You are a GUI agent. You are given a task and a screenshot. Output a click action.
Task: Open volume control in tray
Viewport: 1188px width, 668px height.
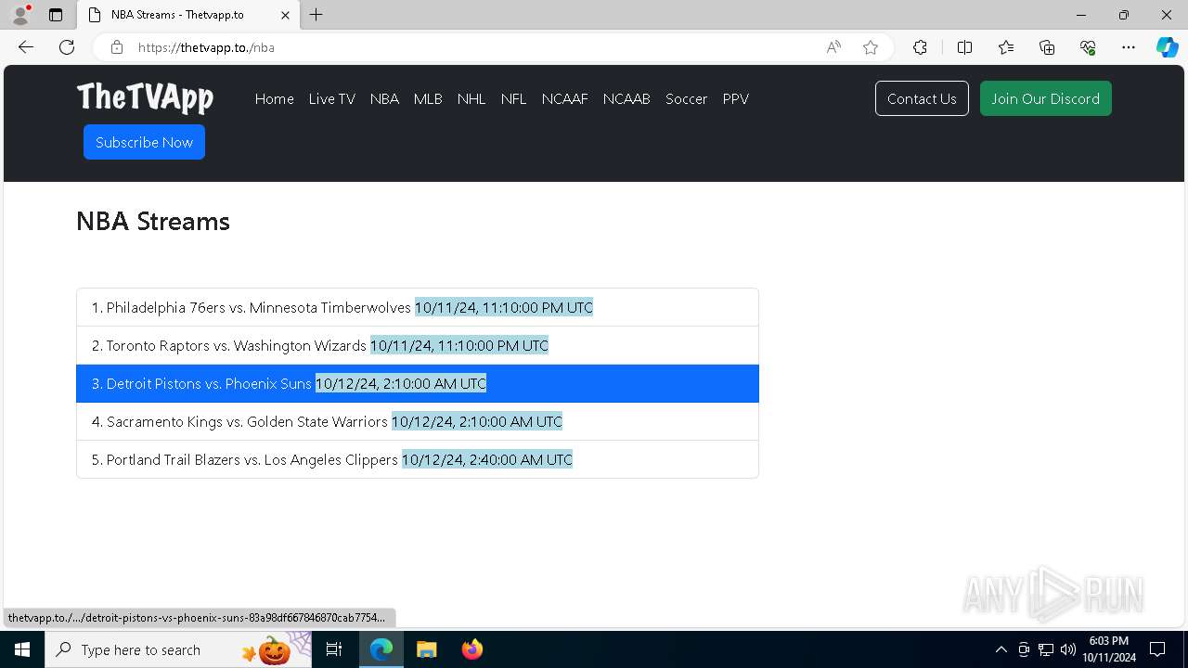tap(1068, 649)
